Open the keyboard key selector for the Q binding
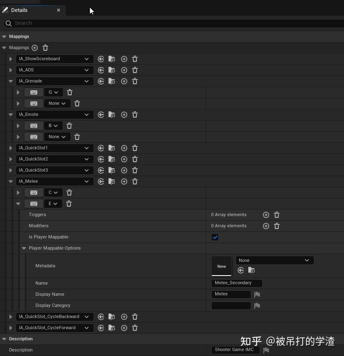Screen dimensions: 344x356 pyautogui.click(x=53, y=92)
